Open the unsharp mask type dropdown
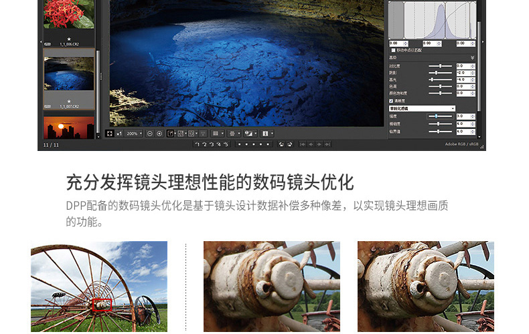 pos(422,108)
